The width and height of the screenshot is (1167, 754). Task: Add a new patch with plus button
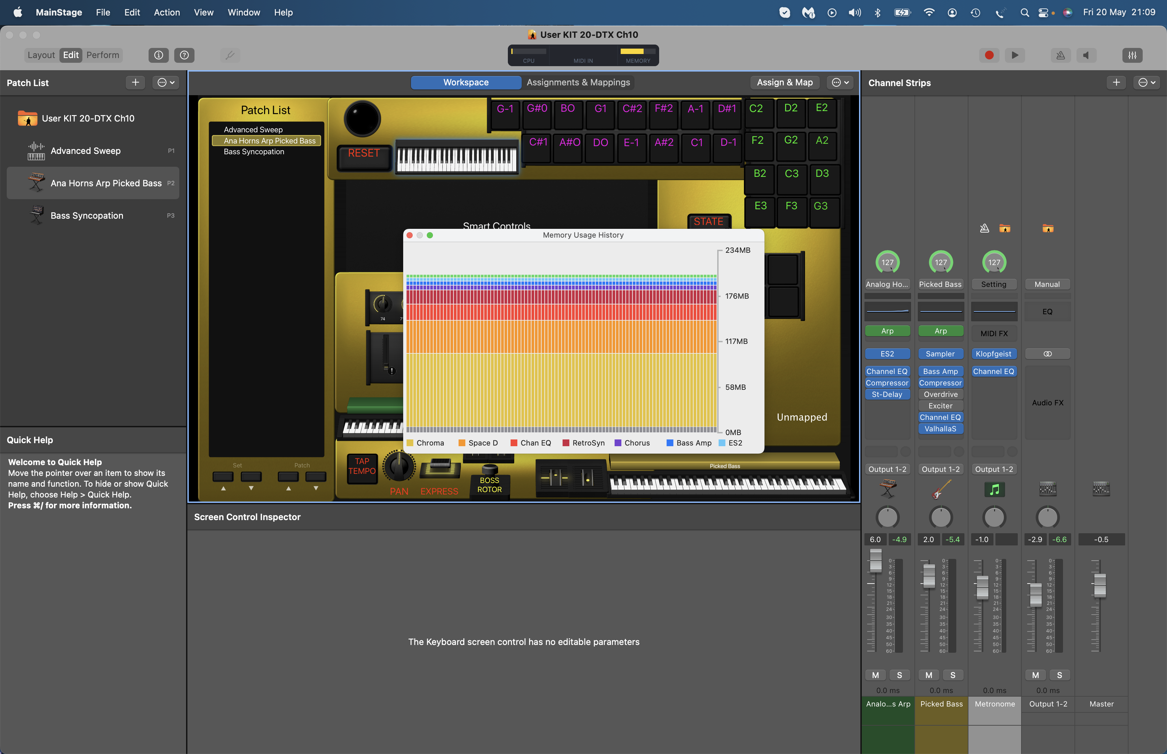click(135, 83)
